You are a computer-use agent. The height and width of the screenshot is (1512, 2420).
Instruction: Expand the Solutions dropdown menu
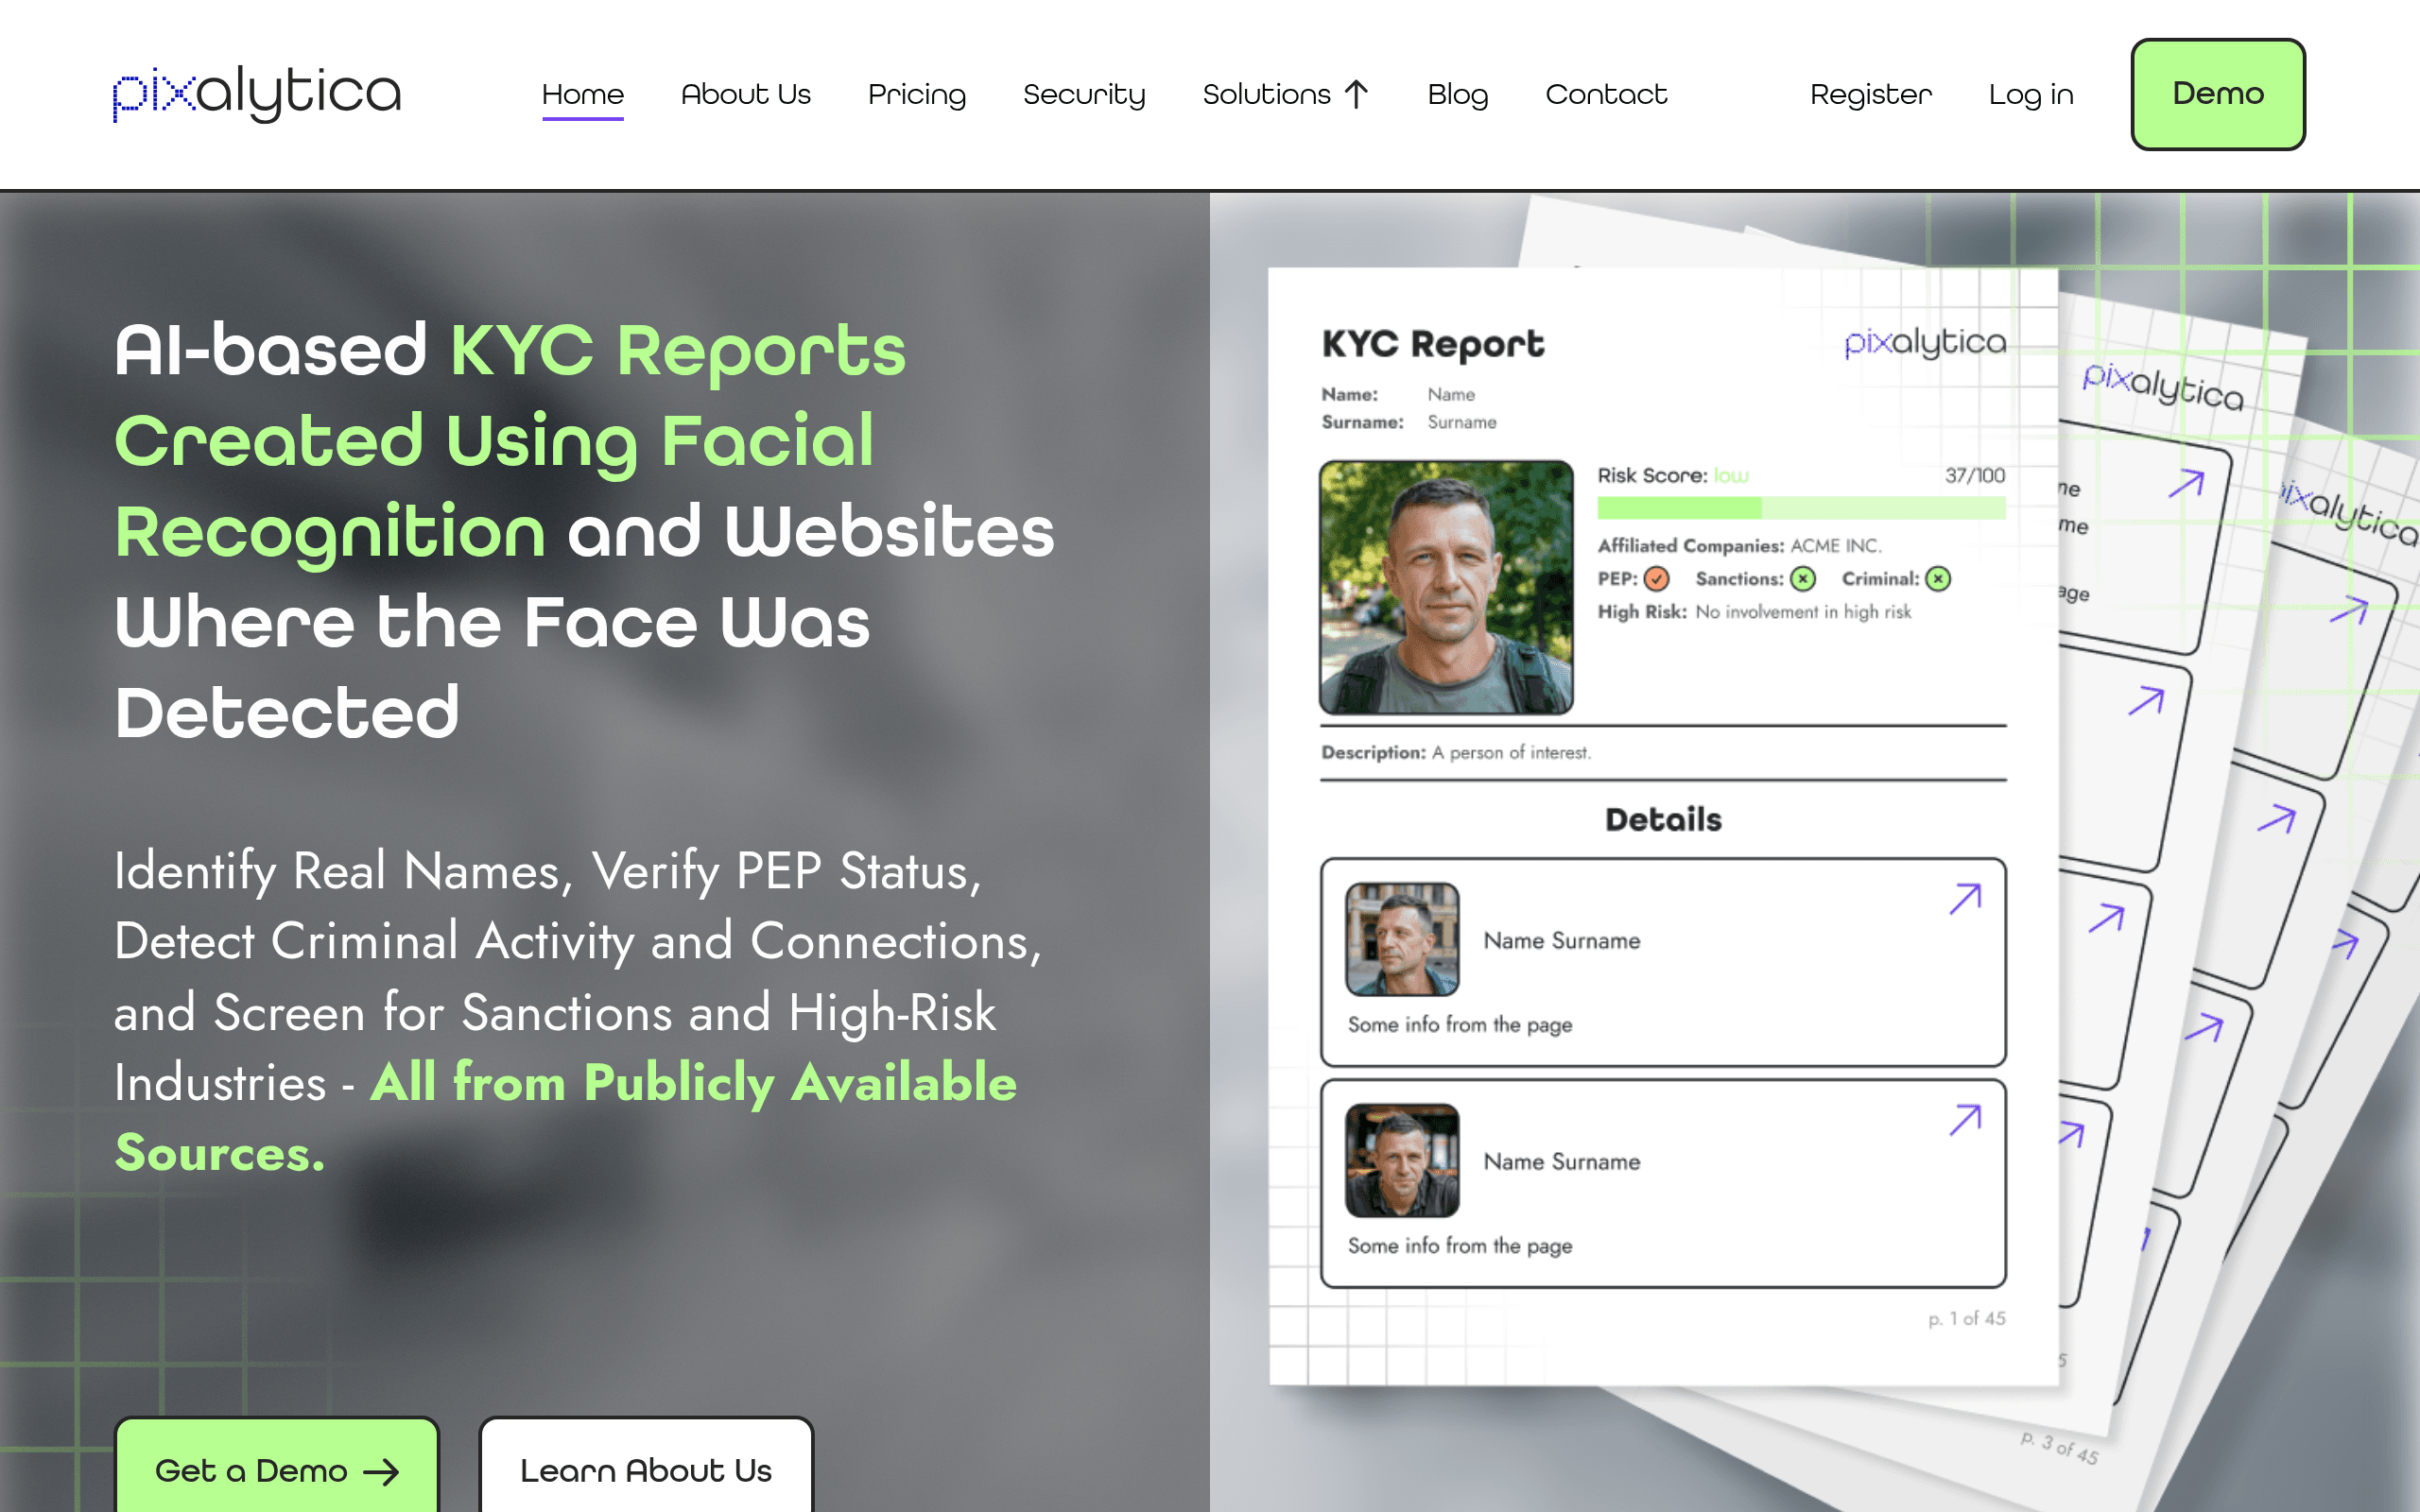click(1286, 94)
